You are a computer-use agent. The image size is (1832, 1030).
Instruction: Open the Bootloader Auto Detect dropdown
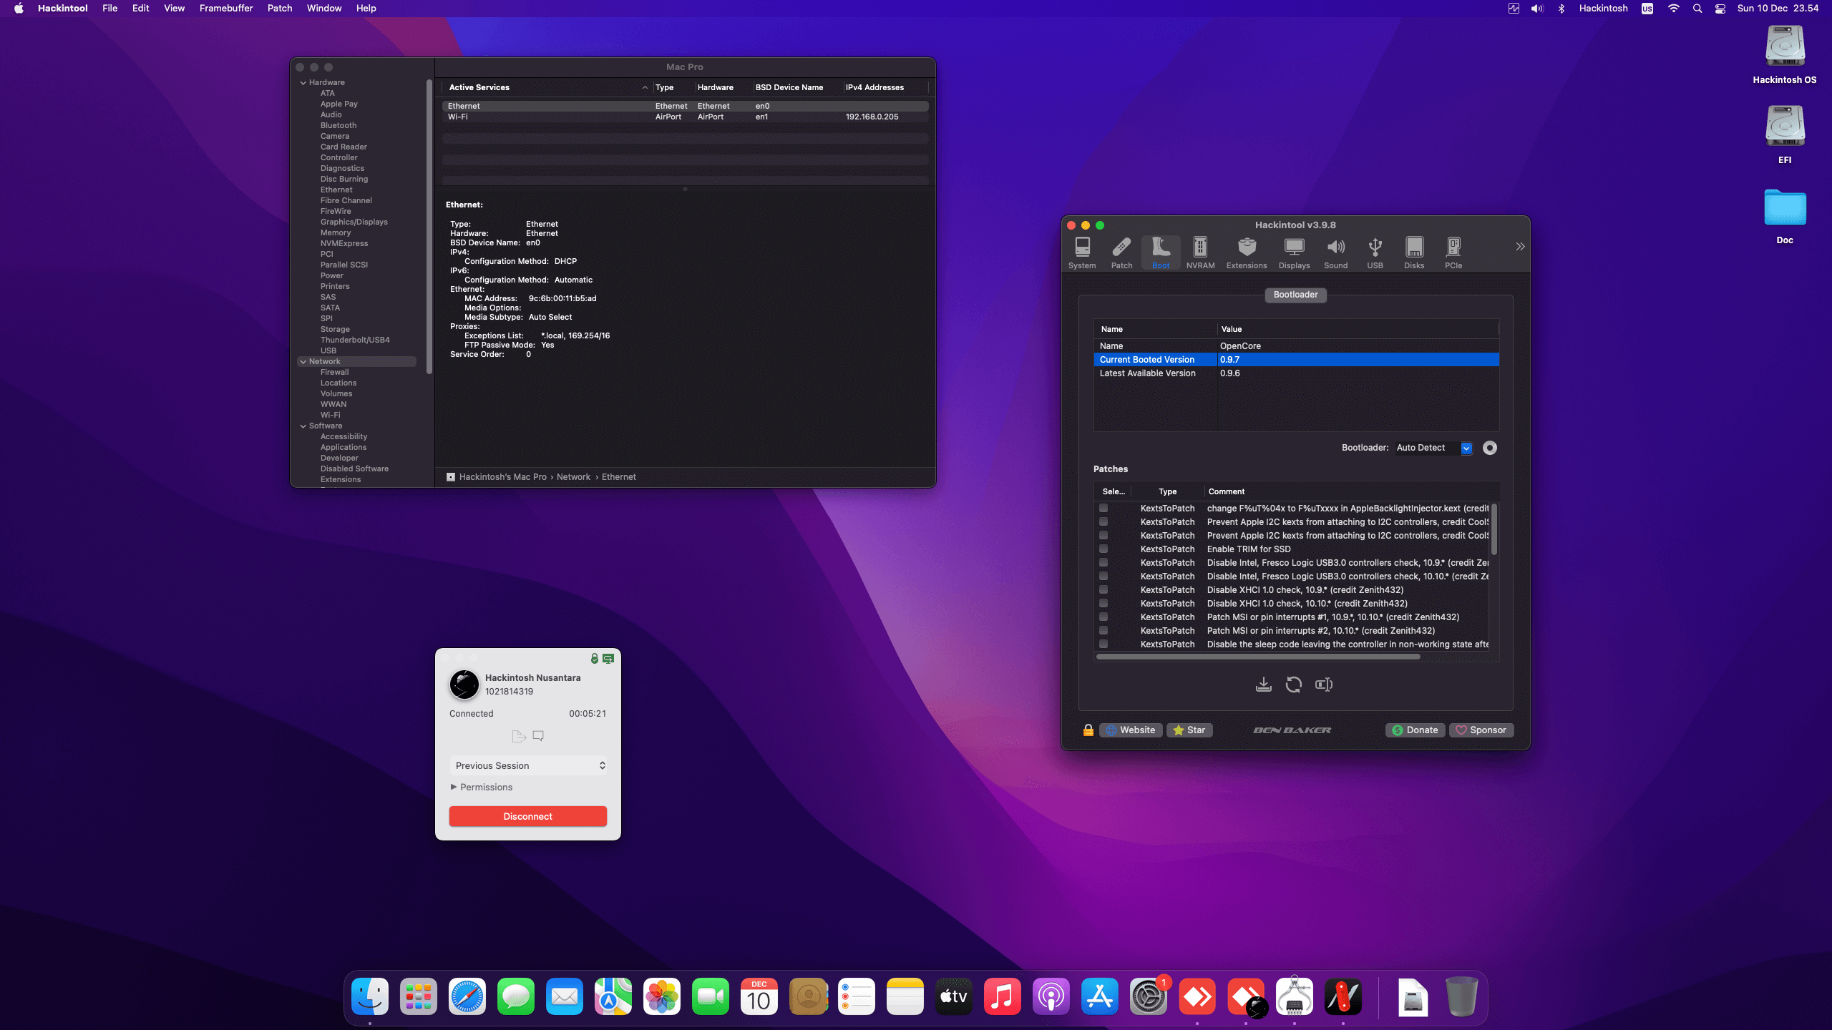pyautogui.click(x=1466, y=448)
